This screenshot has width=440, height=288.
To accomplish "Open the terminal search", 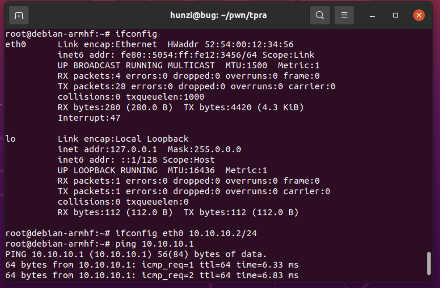I will [x=320, y=15].
